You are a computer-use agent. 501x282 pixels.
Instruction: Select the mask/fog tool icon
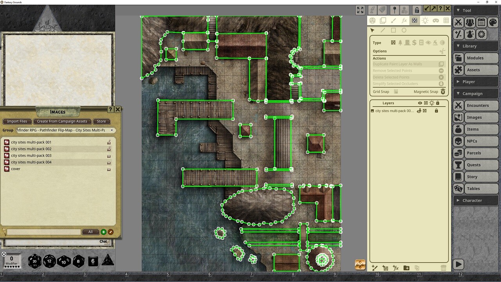(x=435, y=21)
